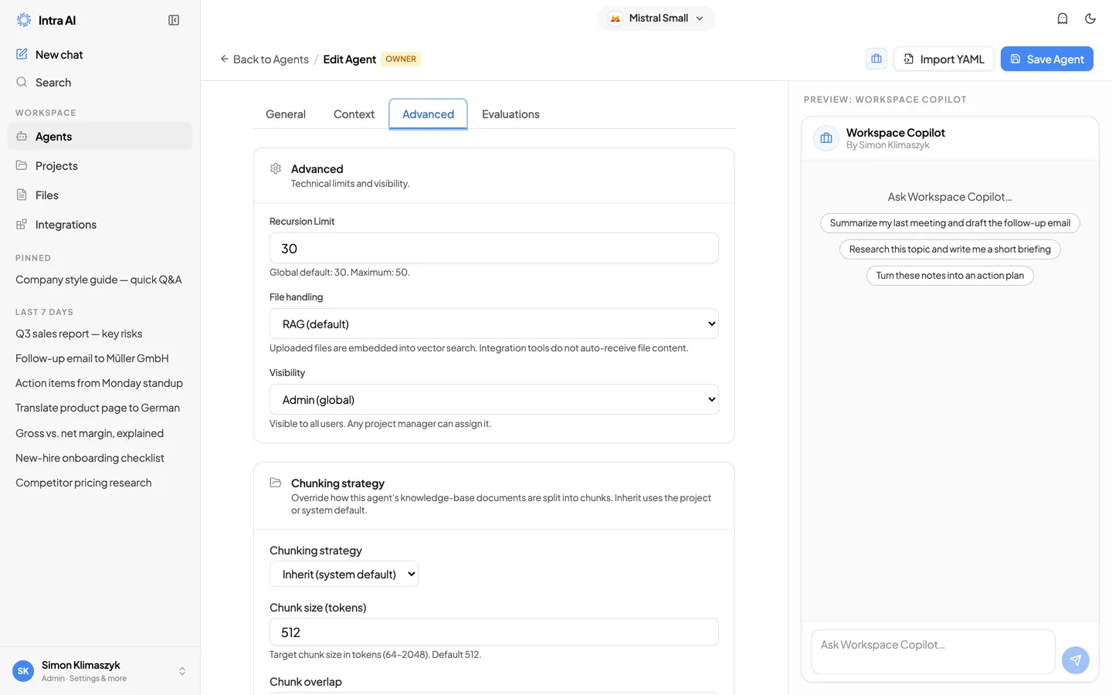The image size is (1112, 695).
Task: Click the Intra AI logo icon
Action: (x=24, y=20)
